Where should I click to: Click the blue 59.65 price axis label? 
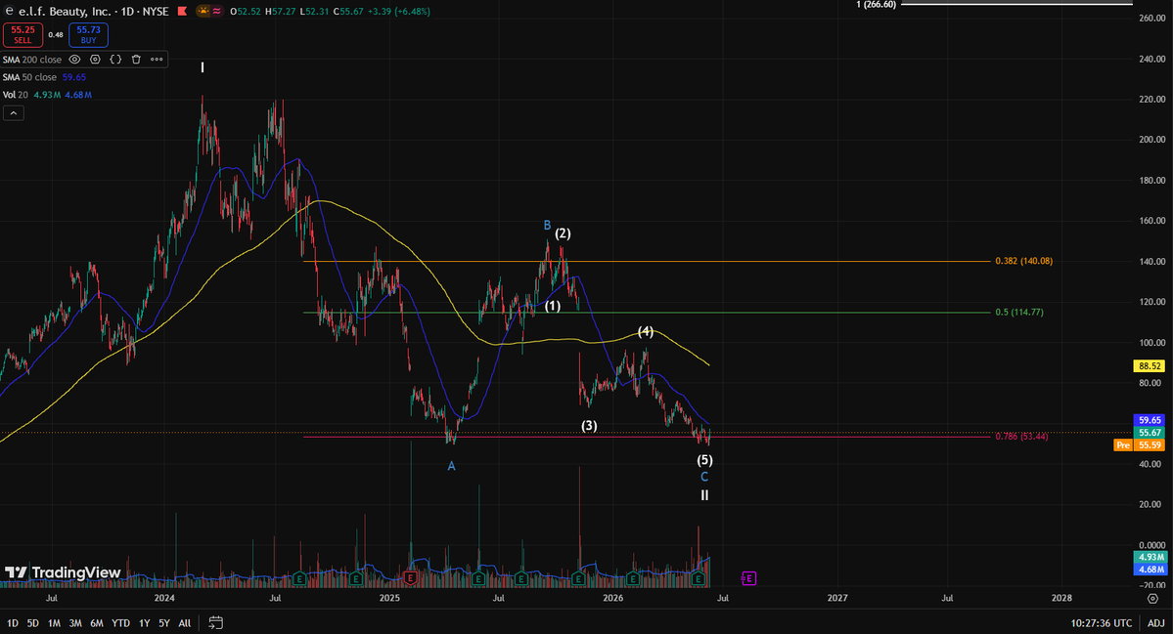1150,420
